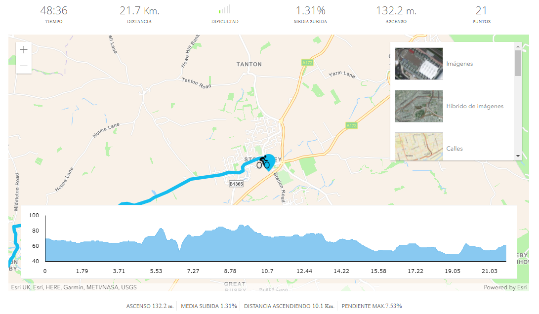Choose the Calles basemap thumbnail
Image resolution: width=539 pixels, height=314 pixels.
coord(418,147)
